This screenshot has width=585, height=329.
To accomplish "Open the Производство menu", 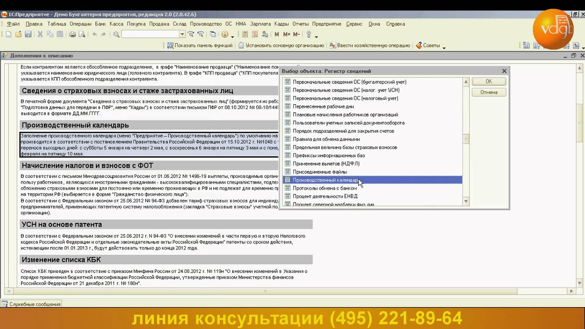I will point(206,24).
